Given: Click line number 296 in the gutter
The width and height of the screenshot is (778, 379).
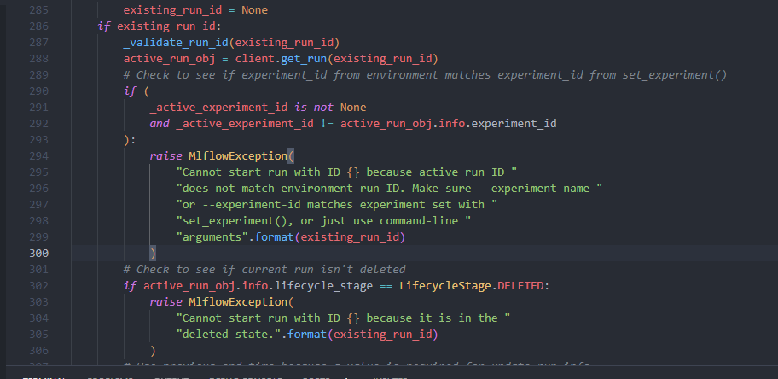Looking at the screenshot, I should (38, 189).
